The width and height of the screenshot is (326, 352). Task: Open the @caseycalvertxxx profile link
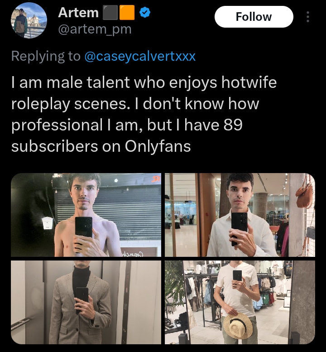pos(140,56)
